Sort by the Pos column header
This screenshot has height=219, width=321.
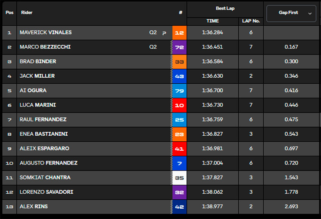pos(9,12)
